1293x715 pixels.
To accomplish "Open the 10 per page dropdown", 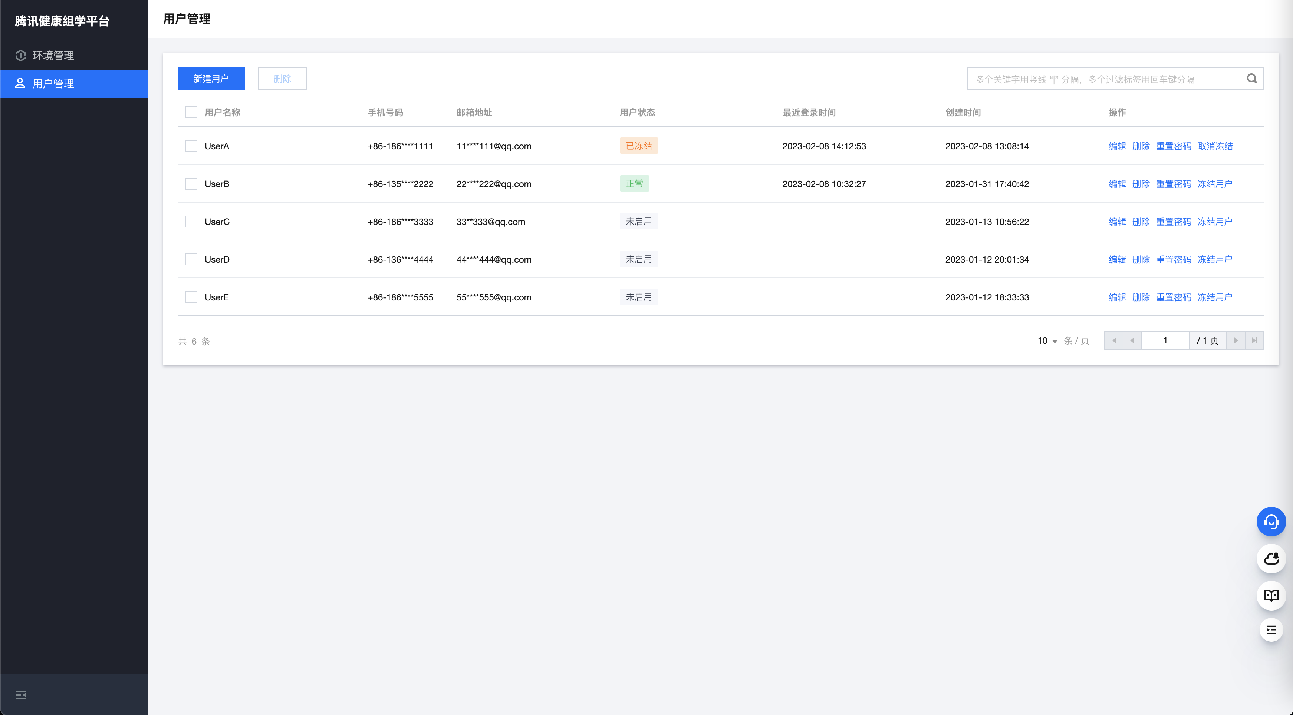I will tap(1047, 341).
